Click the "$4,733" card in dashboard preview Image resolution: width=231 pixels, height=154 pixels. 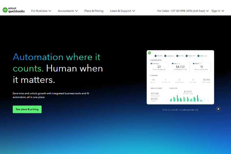pos(180,67)
